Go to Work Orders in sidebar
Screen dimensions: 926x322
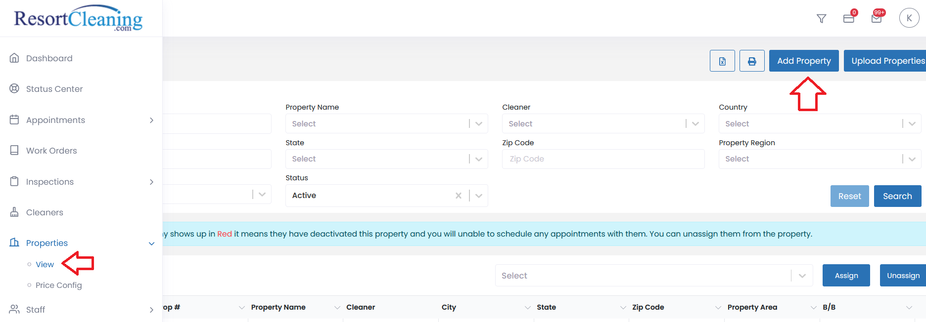coord(51,151)
